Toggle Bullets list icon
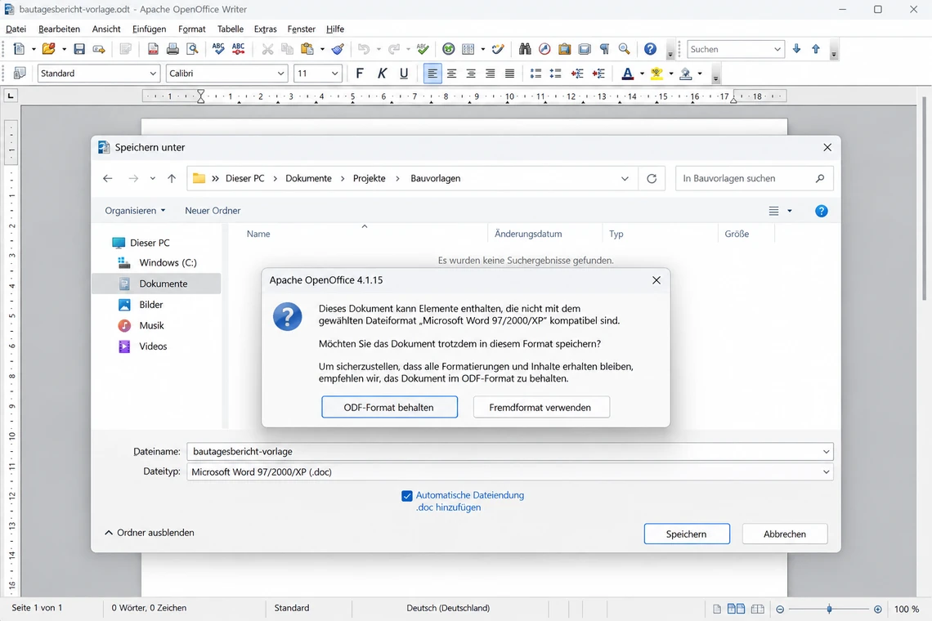 tap(555, 73)
